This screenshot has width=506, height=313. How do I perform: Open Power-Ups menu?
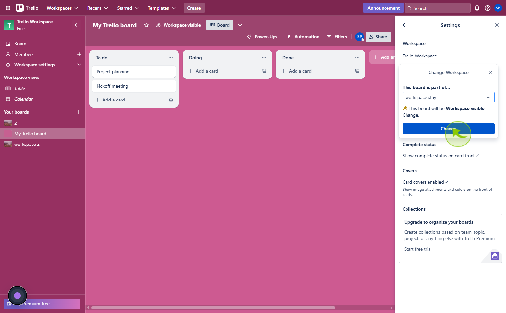262,37
